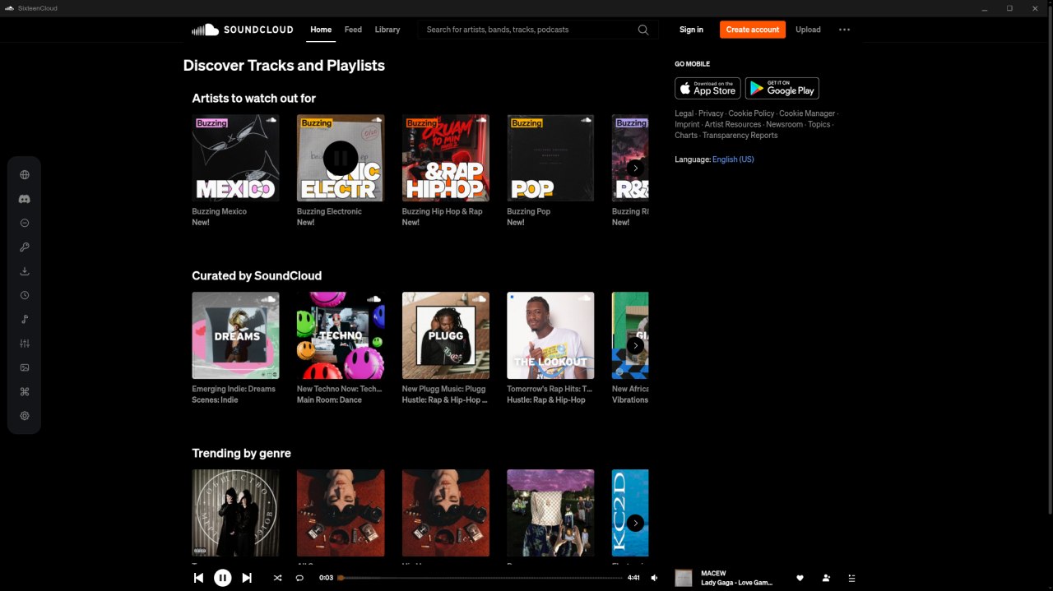Click the Lady Gaga - Love Game track title
This screenshot has height=591, width=1053.
[736, 583]
